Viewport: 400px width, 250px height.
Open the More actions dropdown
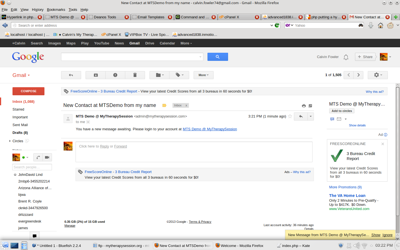click(x=203, y=75)
